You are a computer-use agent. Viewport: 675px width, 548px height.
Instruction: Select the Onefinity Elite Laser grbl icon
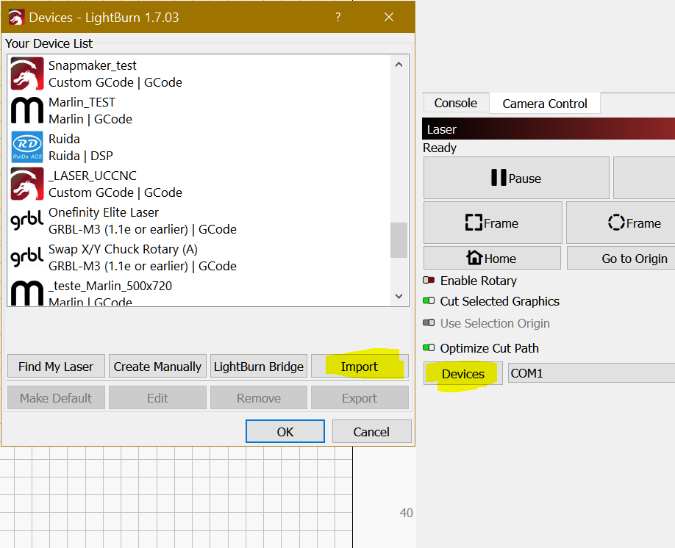[26, 220]
